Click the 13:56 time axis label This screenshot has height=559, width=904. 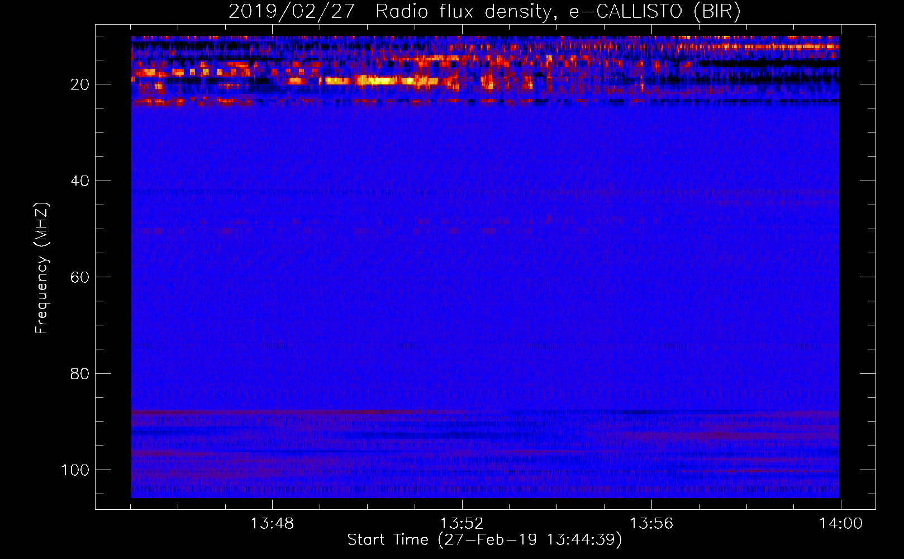point(651,524)
